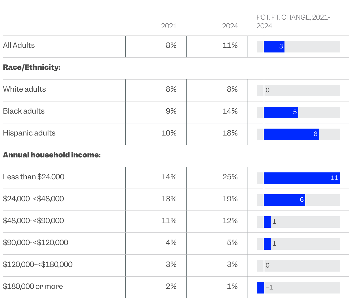Click the 18% value for Hispanic adults
This screenshot has height=301, width=352.
click(x=230, y=133)
